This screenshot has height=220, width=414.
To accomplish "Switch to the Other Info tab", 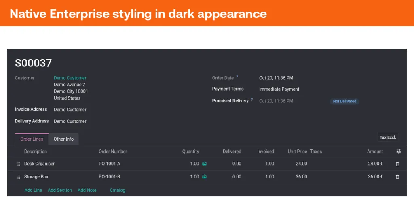I will [63, 139].
